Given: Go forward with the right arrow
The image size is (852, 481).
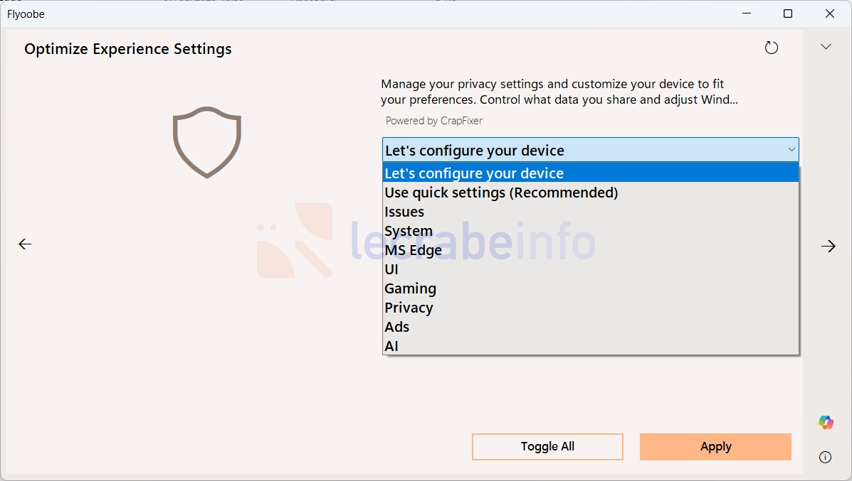Looking at the screenshot, I should click(x=828, y=247).
